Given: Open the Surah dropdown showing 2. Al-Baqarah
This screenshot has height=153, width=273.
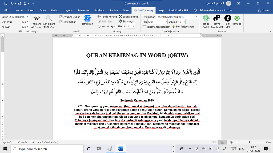Looking at the screenshot, I should pos(19,16).
